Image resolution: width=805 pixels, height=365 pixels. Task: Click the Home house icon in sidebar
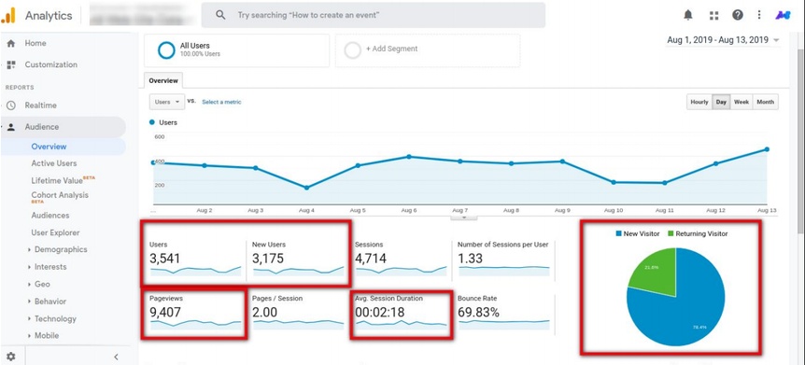point(11,44)
